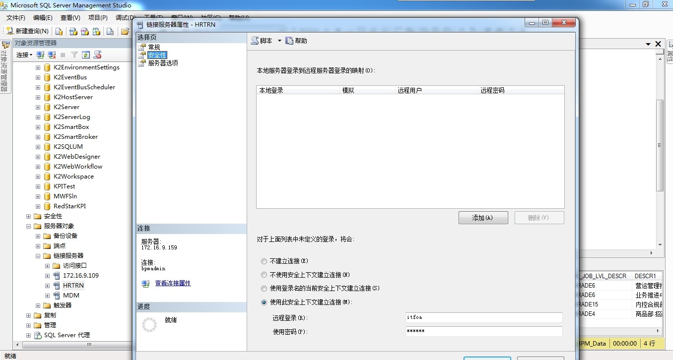Open the 编辑(E) menu
The image size is (673, 360).
point(43,17)
